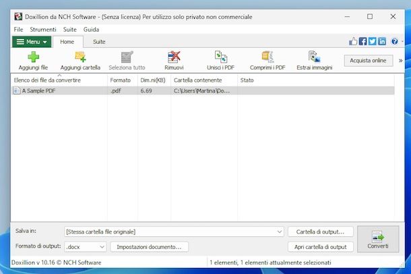
Task: Open the Guida menu
Action: tap(91, 30)
